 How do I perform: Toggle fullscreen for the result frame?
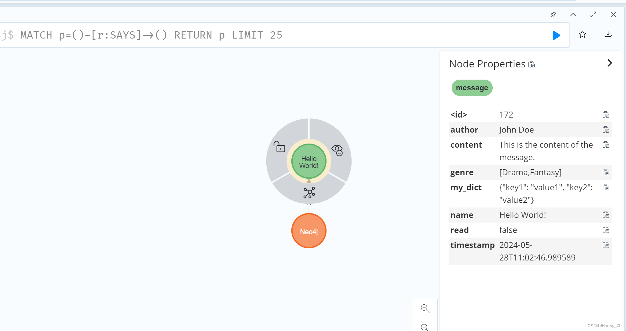(x=593, y=14)
